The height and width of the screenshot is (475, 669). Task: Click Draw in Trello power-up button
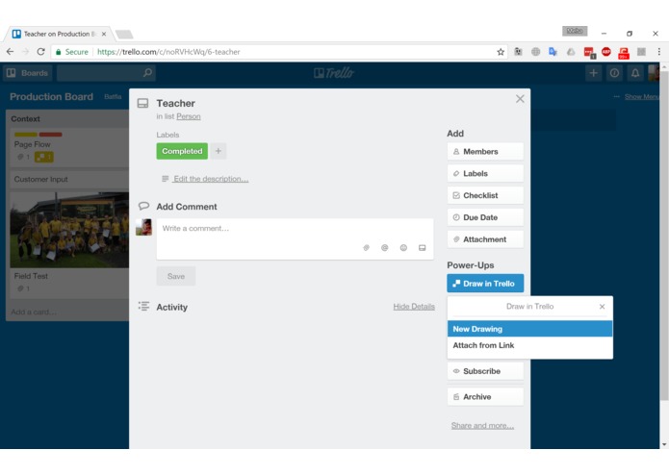pos(485,284)
